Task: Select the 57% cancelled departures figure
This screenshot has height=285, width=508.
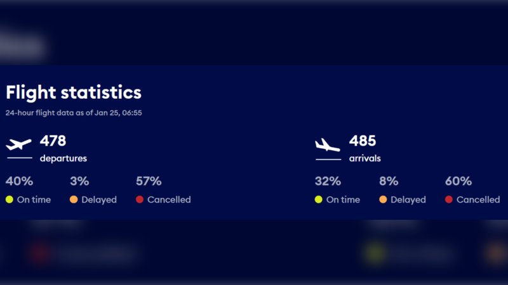Action: click(x=149, y=181)
